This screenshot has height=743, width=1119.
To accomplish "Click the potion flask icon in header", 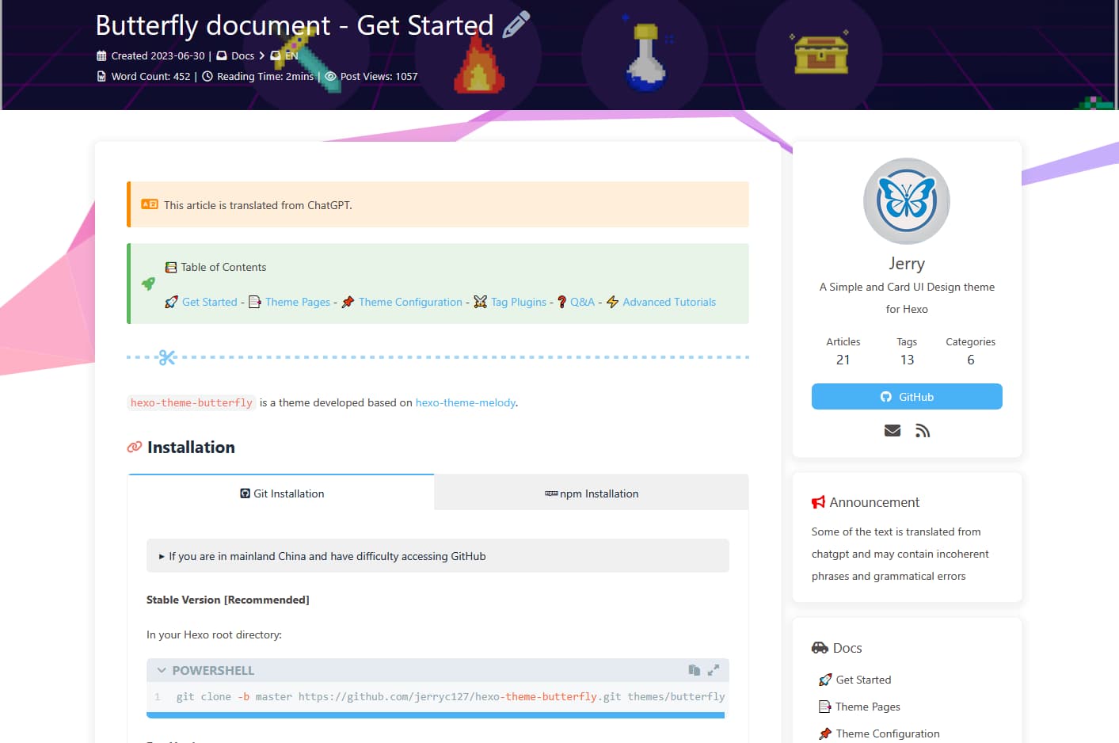I will [x=645, y=59].
